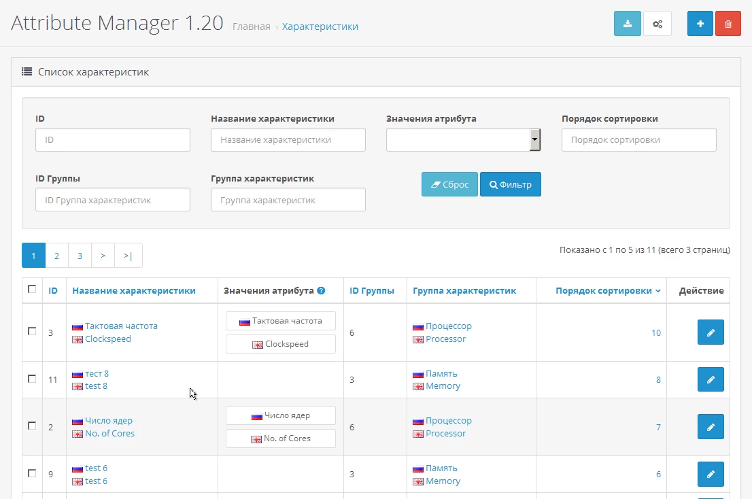Focus the ID filter input field

[x=113, y=139]
